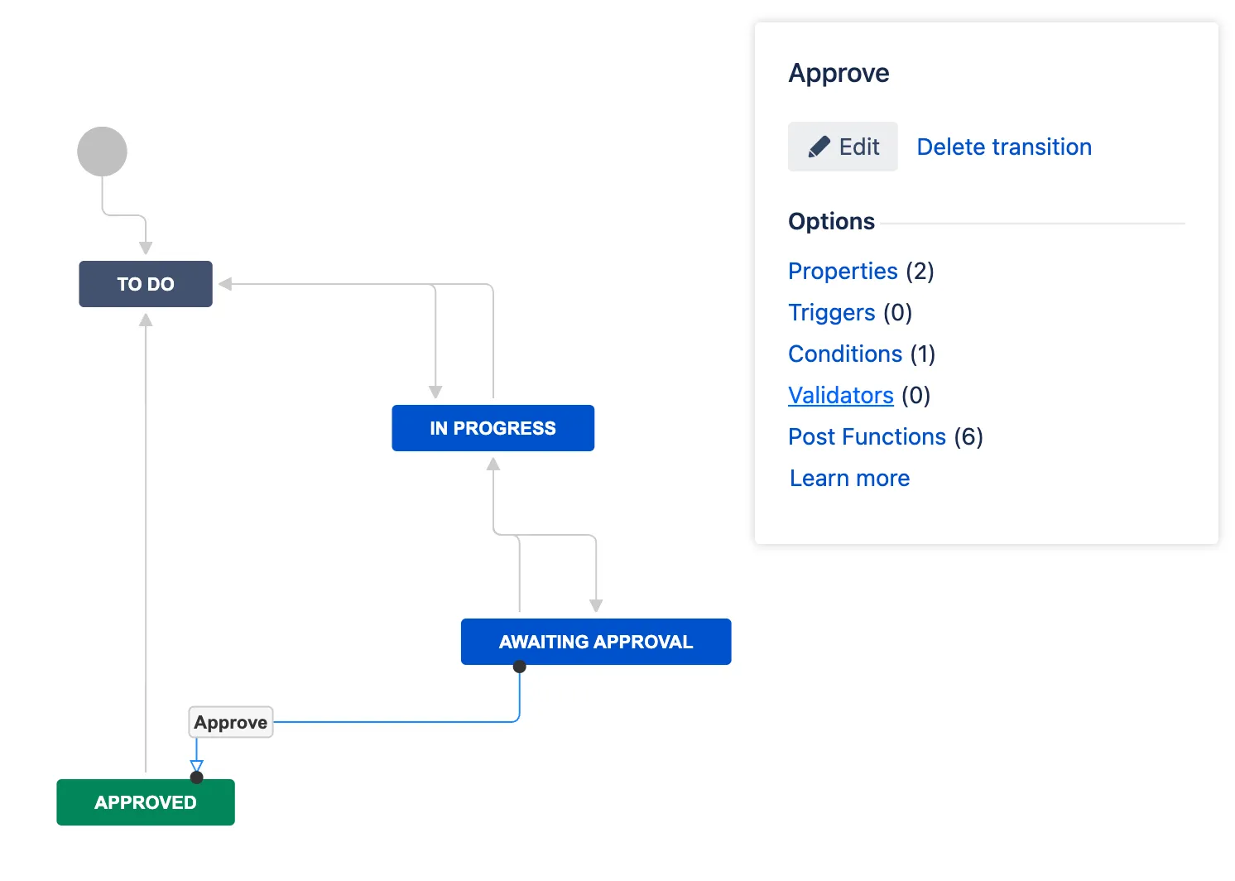
Task: Select the TO DO status node
Action: 146,284
